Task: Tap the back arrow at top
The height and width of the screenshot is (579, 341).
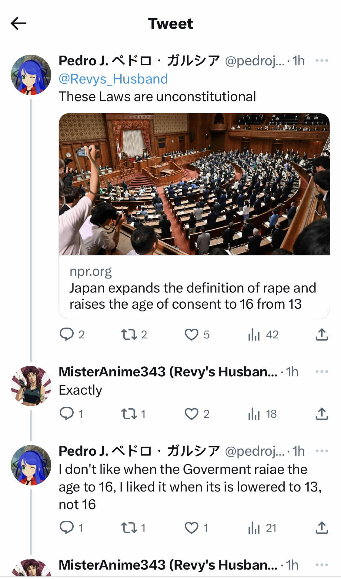Action: [x=18, y=23]
